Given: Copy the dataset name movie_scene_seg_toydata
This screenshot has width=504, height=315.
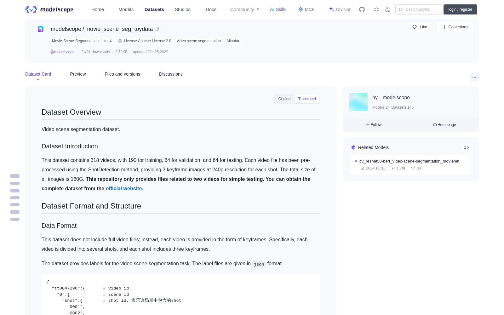Looking at the screenshot, I should (157, 29).
